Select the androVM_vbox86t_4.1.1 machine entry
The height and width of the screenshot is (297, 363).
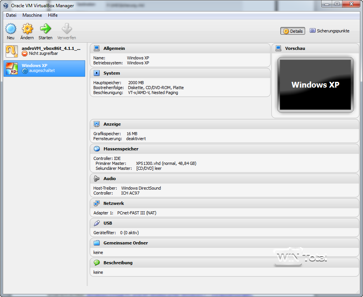click(45, 51)
